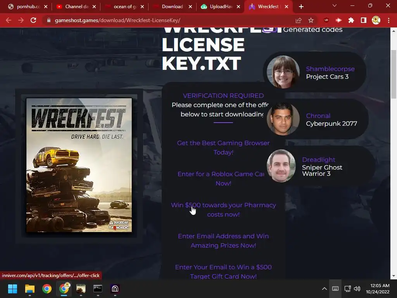Open the tab search dropdown arrow
This screenshot has height=298, width=397.
(335, 5)
